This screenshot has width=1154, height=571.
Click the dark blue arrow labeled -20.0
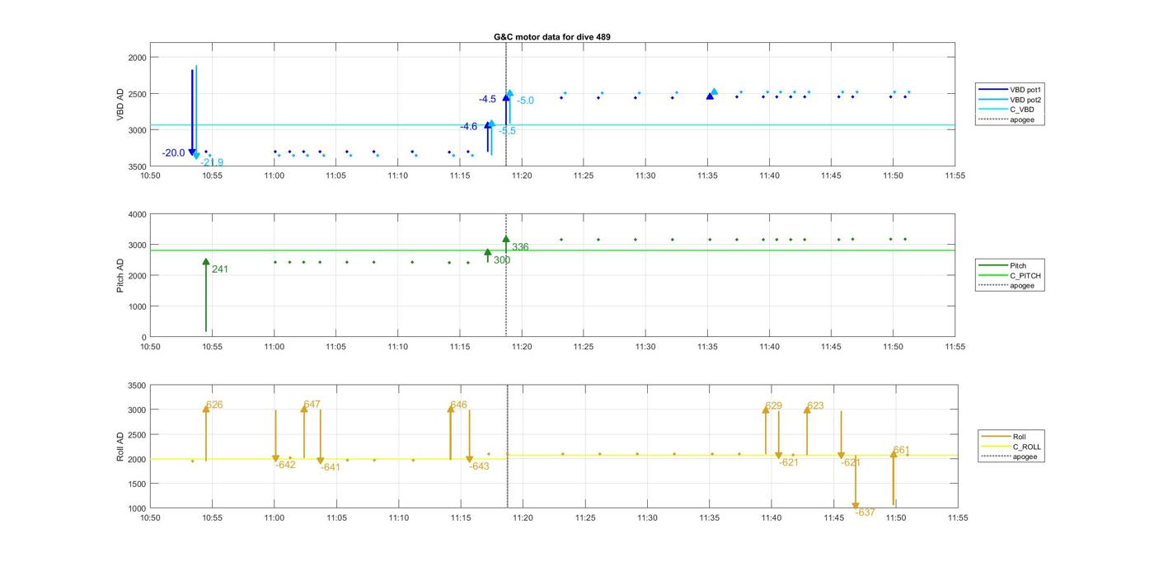tap(192, 111)
